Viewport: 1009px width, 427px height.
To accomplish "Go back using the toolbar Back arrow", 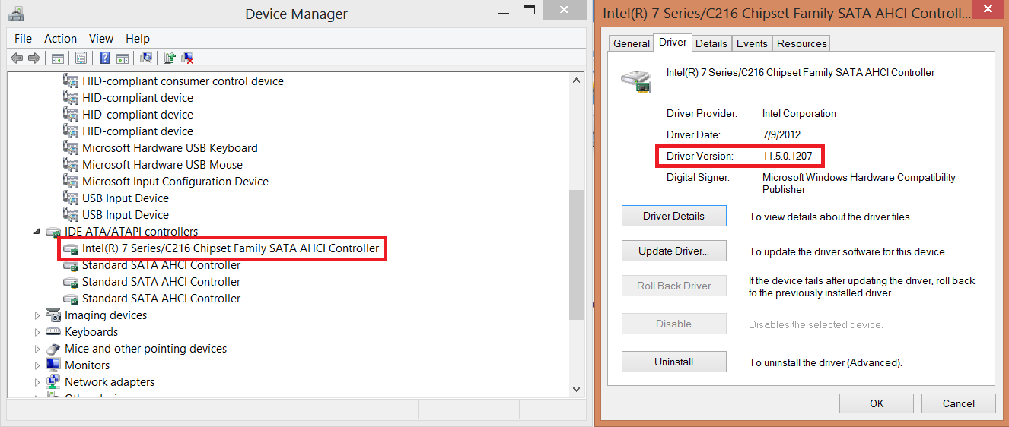I will click(17, 58).
